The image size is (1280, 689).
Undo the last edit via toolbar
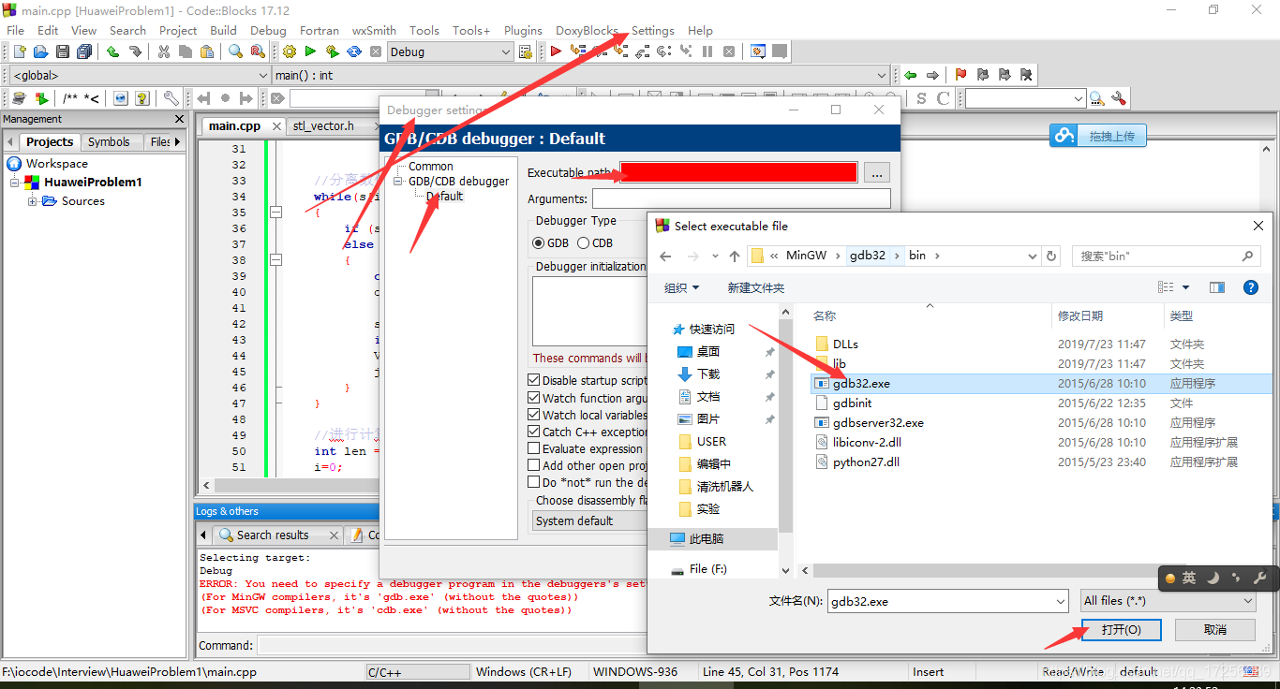point(113,51)
